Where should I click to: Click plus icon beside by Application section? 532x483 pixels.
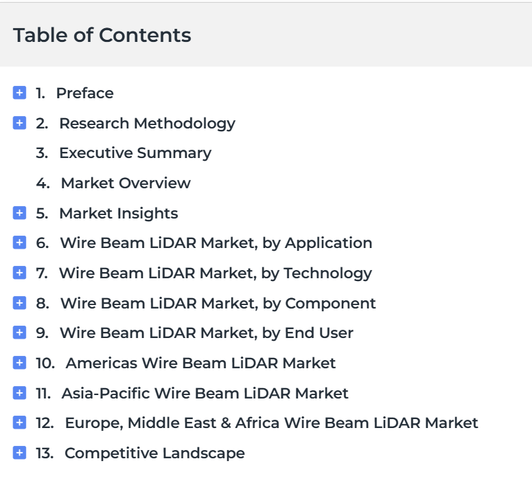click(19, 243)
